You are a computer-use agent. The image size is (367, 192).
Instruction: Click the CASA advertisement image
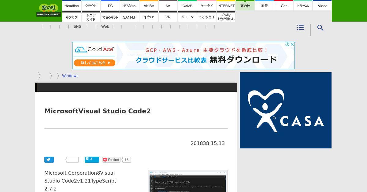[x=286, y=110]
